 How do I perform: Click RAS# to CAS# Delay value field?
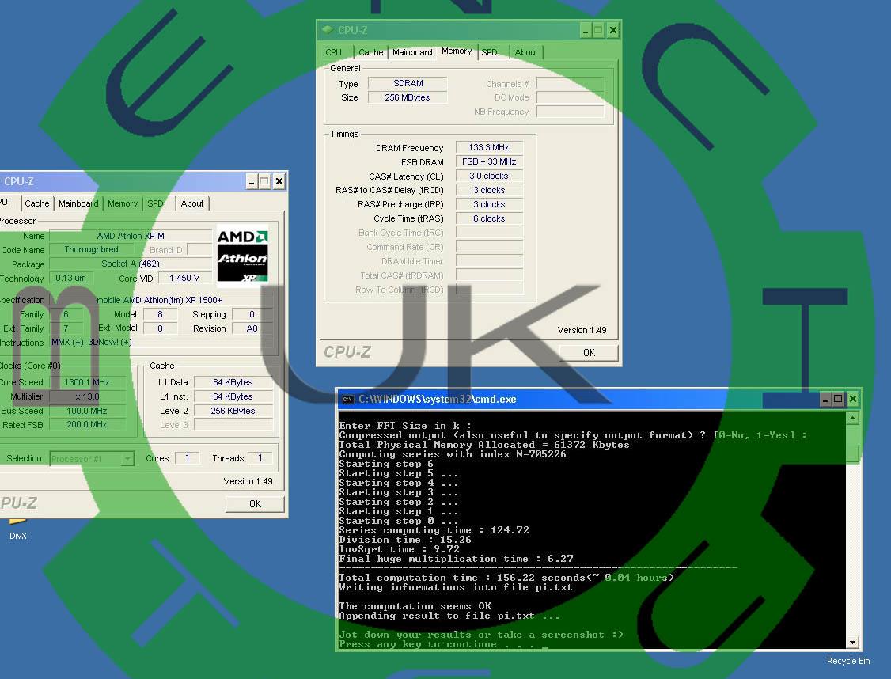coord(489,191)
